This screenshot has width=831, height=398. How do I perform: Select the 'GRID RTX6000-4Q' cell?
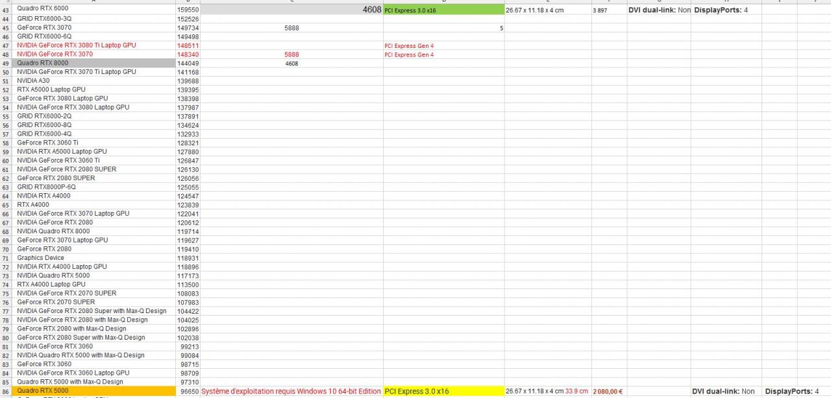coord(93,134)
